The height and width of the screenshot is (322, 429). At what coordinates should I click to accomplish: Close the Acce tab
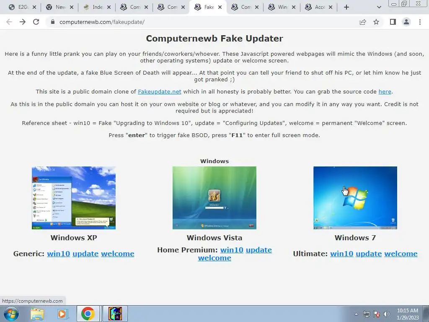330,7
